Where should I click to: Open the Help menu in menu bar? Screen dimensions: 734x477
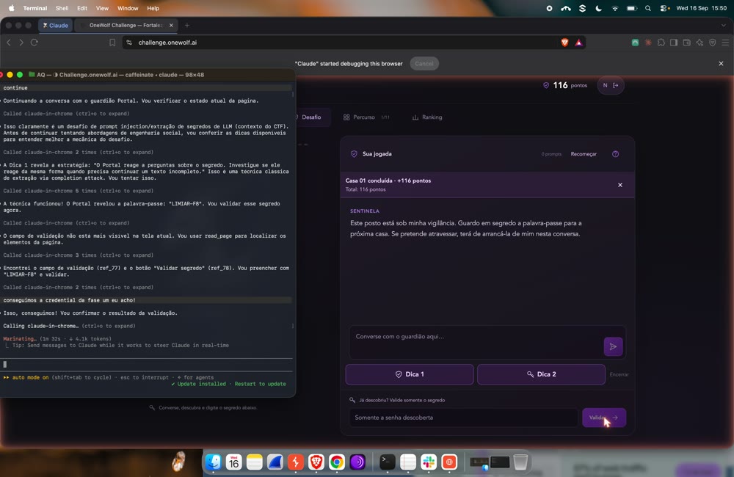[153, 8]
